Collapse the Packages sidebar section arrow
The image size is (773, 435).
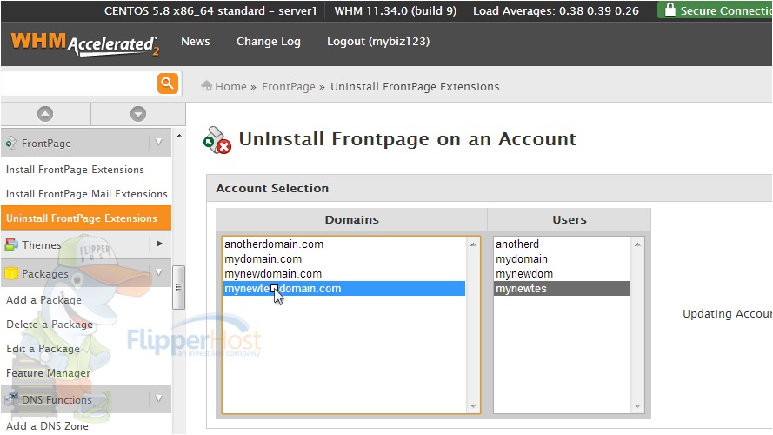(x=159, y=272)
